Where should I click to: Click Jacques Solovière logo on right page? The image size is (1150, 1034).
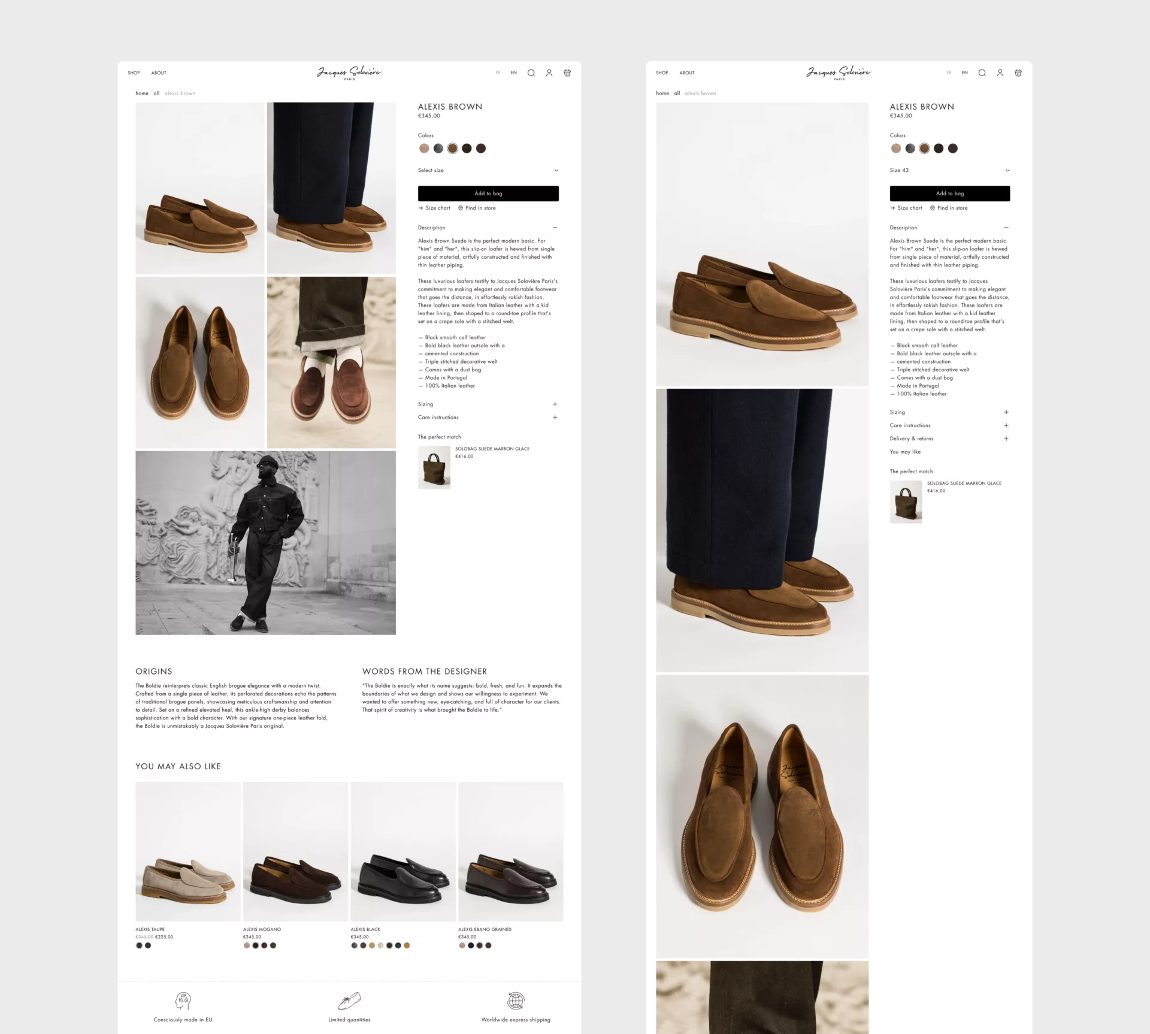pyautogui.click(x=839, y=73)
